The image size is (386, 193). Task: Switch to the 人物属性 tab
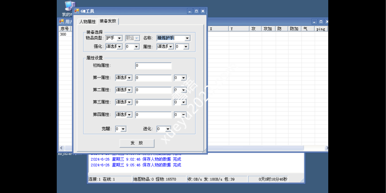(87, 22)
